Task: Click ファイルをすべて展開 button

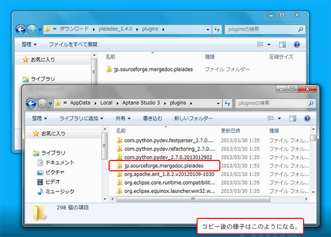Action: click(73, 45)
